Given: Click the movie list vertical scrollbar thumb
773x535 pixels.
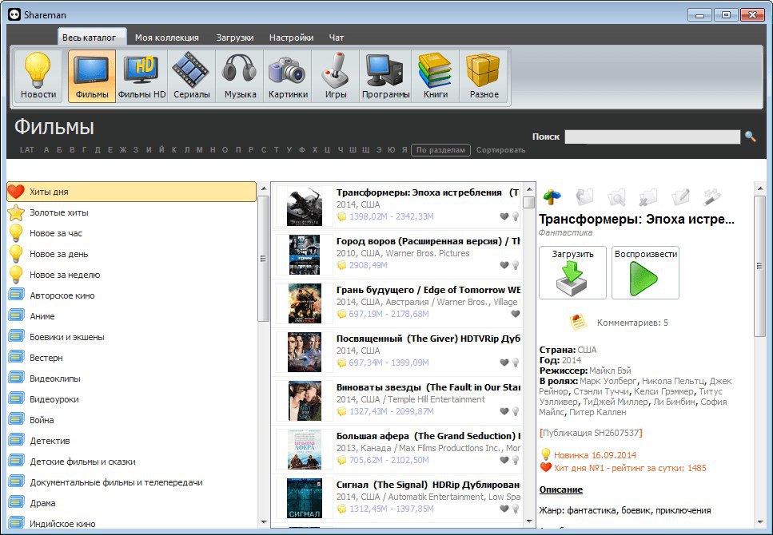Looking at the screenshot, I should point(529,203).
